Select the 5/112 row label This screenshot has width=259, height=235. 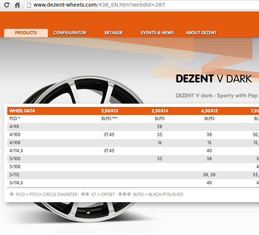14,175
